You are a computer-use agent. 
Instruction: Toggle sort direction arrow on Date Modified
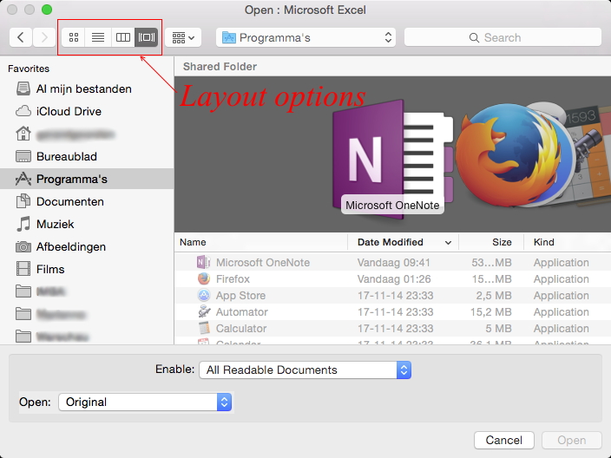click(448, 243)
